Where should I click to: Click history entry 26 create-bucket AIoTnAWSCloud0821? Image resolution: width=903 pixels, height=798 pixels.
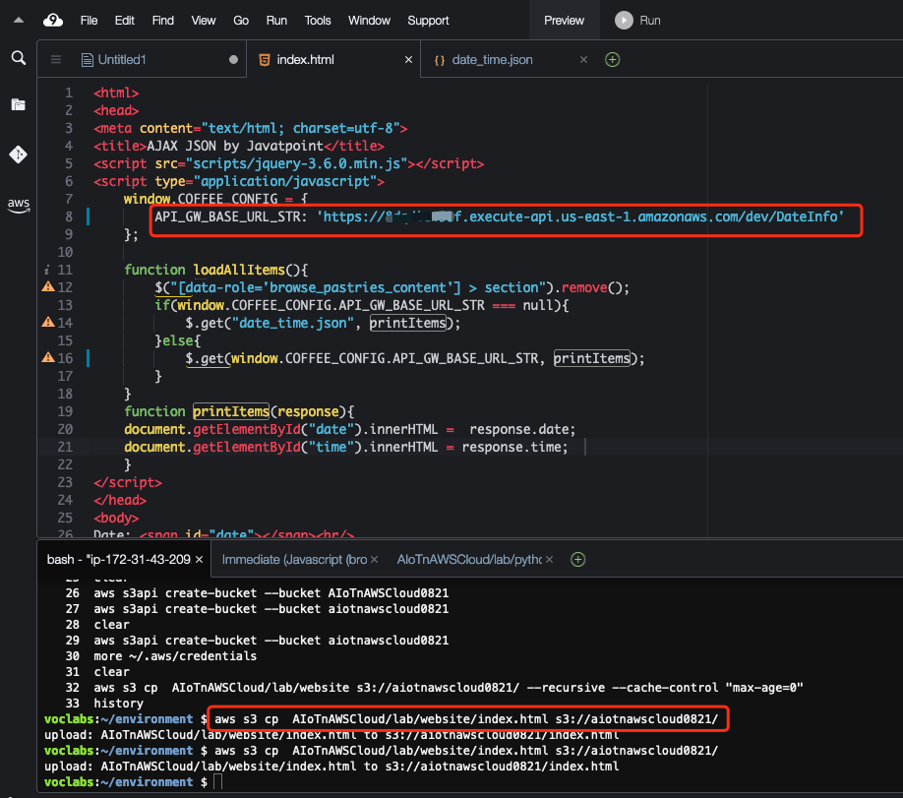271,593
